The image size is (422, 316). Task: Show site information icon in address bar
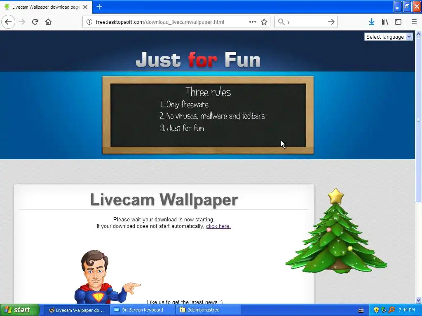click(x=89, y=22)
